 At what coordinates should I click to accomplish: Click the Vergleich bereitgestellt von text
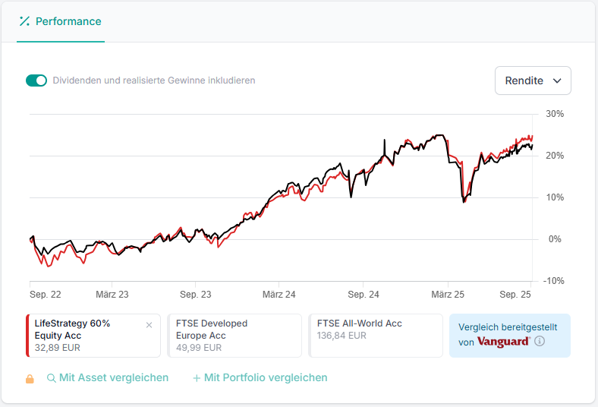pos(507,327)
